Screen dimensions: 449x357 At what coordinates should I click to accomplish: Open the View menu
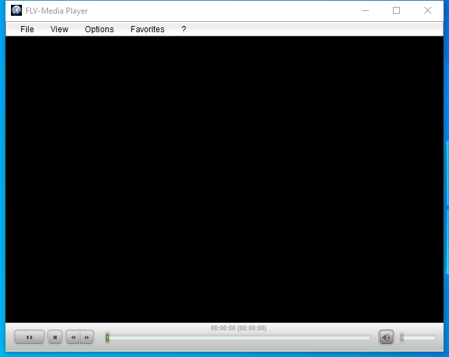[60, 29]
